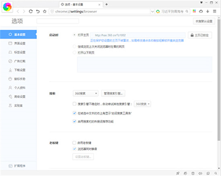Click the cloud icon in the toolbar
221x176 pixels.
[201, 11]
